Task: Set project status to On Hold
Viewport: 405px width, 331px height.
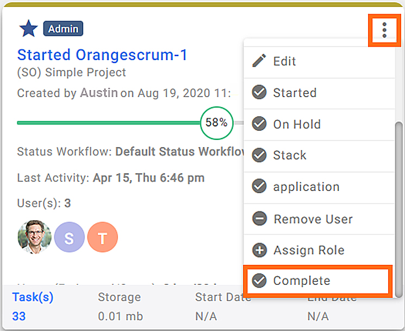Action: 319,124
